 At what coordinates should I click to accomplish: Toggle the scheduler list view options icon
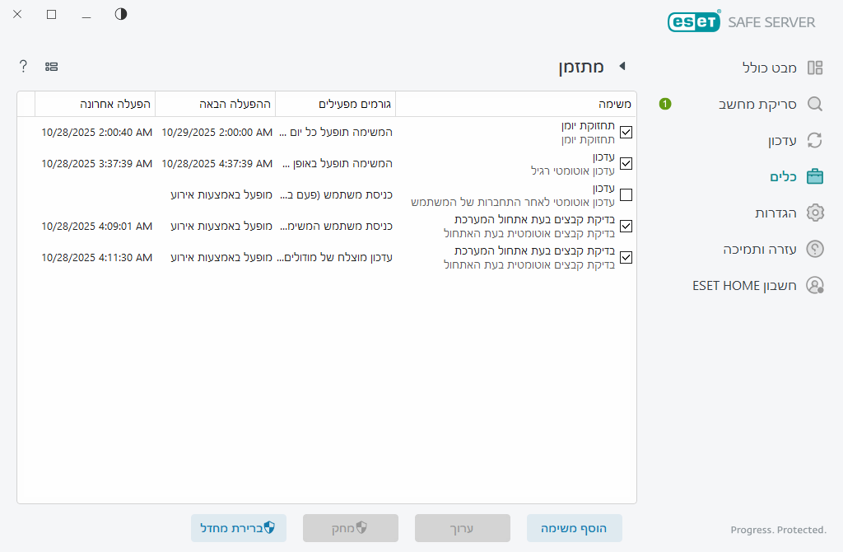click(51, 66)
